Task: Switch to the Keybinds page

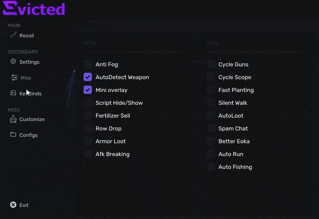Action: 31,93
